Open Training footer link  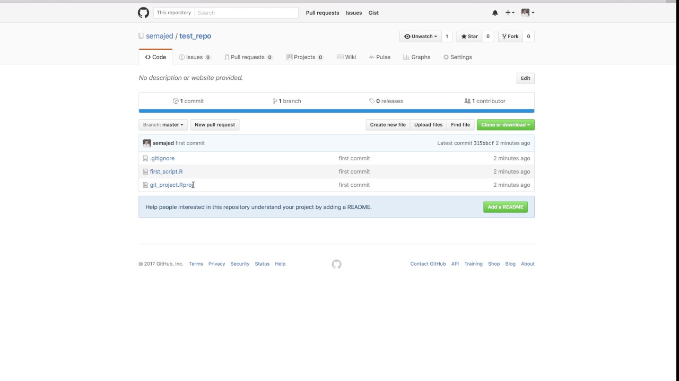[x=474, y=264]
